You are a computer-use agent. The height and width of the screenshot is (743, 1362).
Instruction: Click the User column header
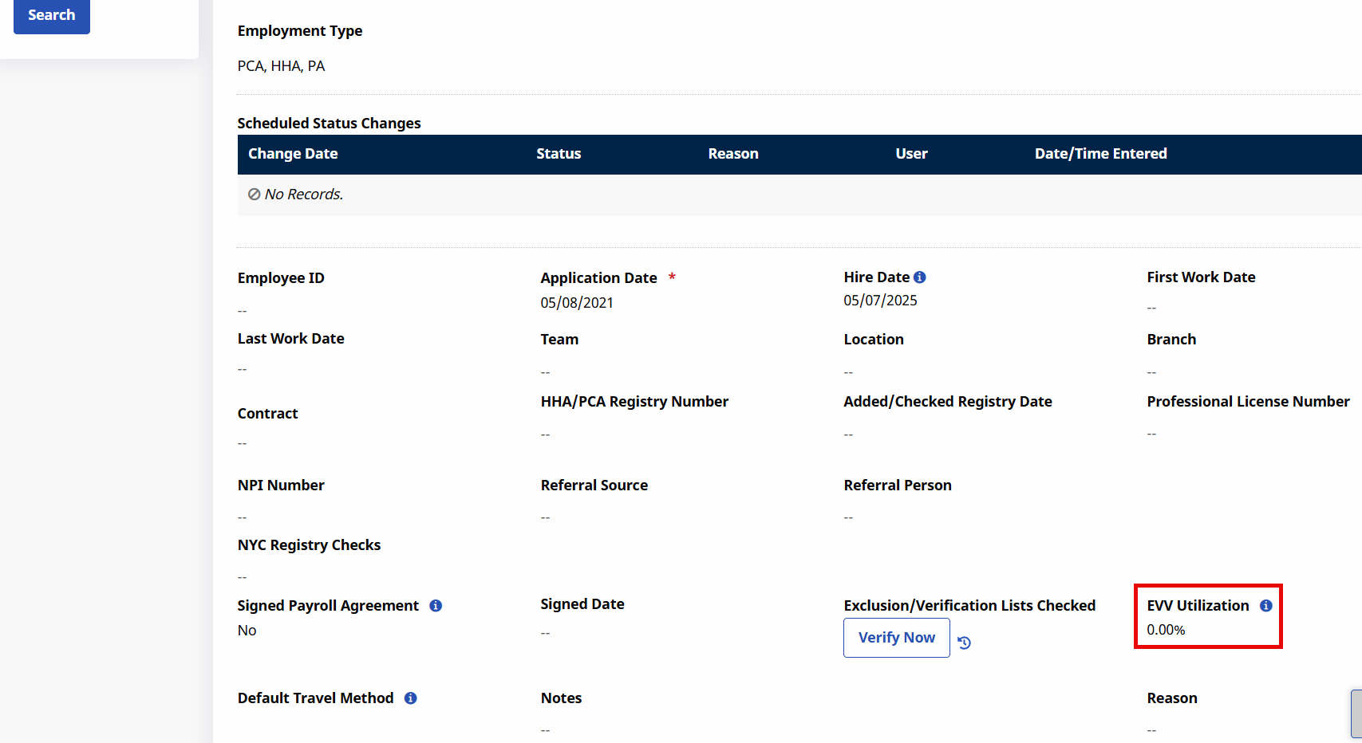(x=911, y=154)
